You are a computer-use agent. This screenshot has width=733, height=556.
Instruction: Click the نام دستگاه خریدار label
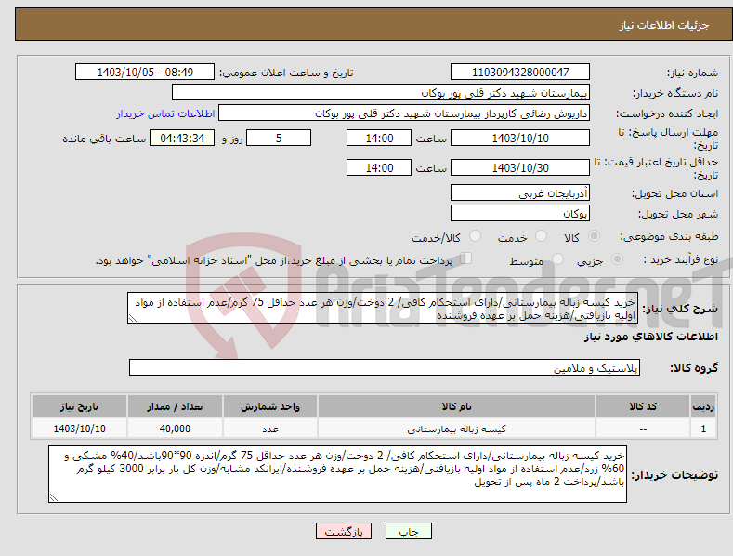675,94
